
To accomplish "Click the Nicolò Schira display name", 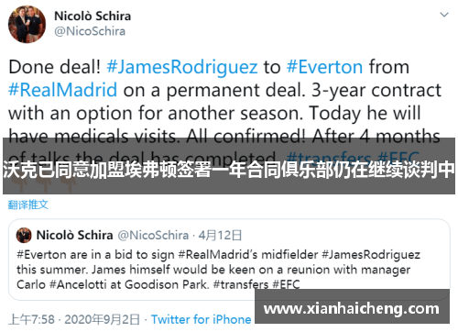I will tap(93, 16).
